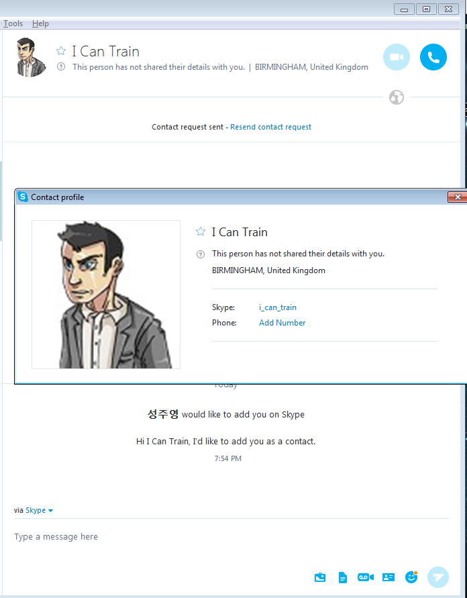Open the Help menu

click(40, 23)
